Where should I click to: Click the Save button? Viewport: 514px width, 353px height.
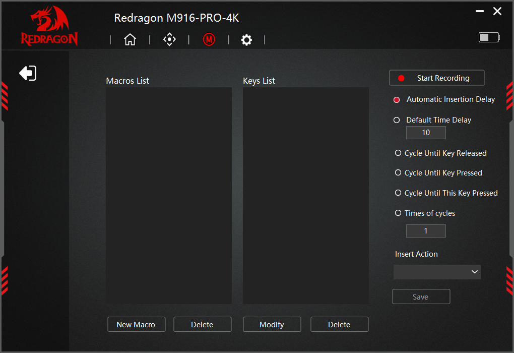click(x=421, y=297)
